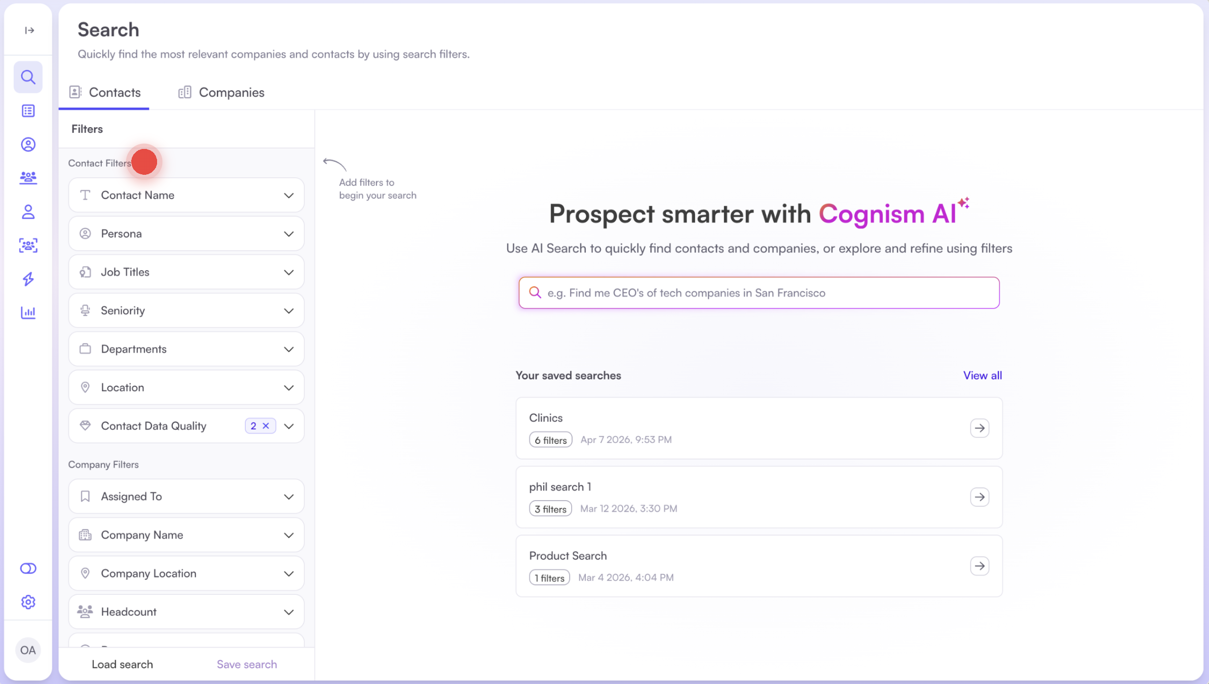1209x684 pixels.
Task: Expand the Seniority filter dropdown
Action: coord(186,311)
